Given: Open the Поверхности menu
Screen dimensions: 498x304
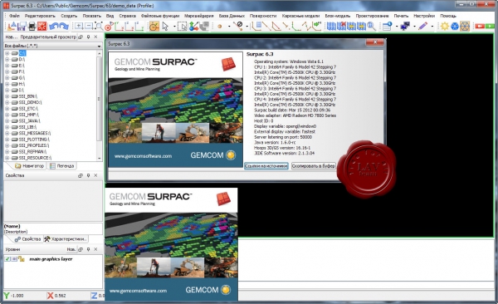Looking at the screenshot, I should [263, 16].
